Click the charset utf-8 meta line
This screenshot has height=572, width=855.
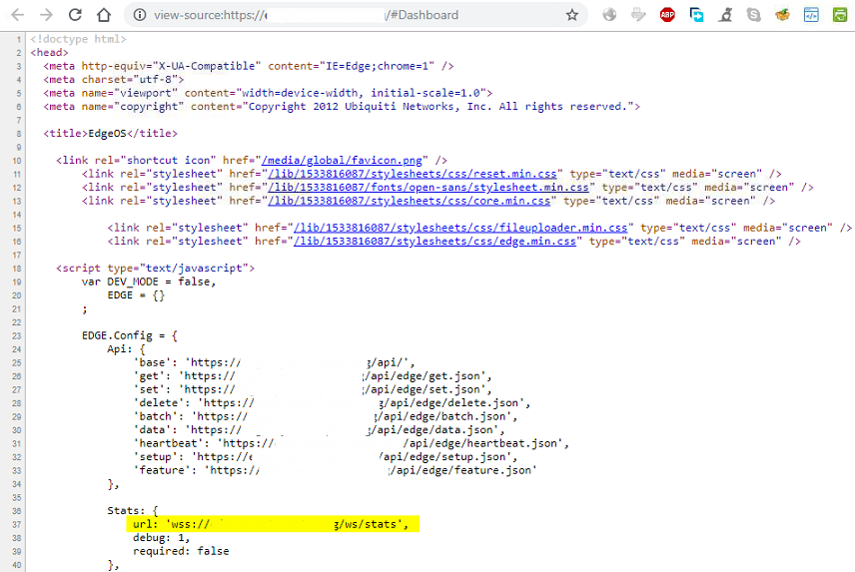click(114, 80)
